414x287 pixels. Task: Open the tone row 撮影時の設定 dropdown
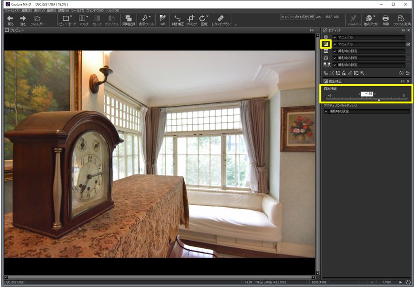(x=369, y=65)
